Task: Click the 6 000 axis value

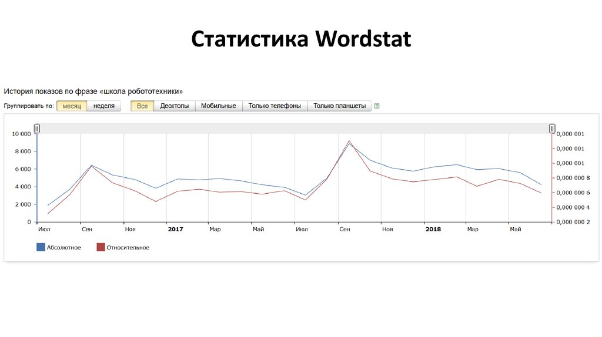Action: pos(23,169)
